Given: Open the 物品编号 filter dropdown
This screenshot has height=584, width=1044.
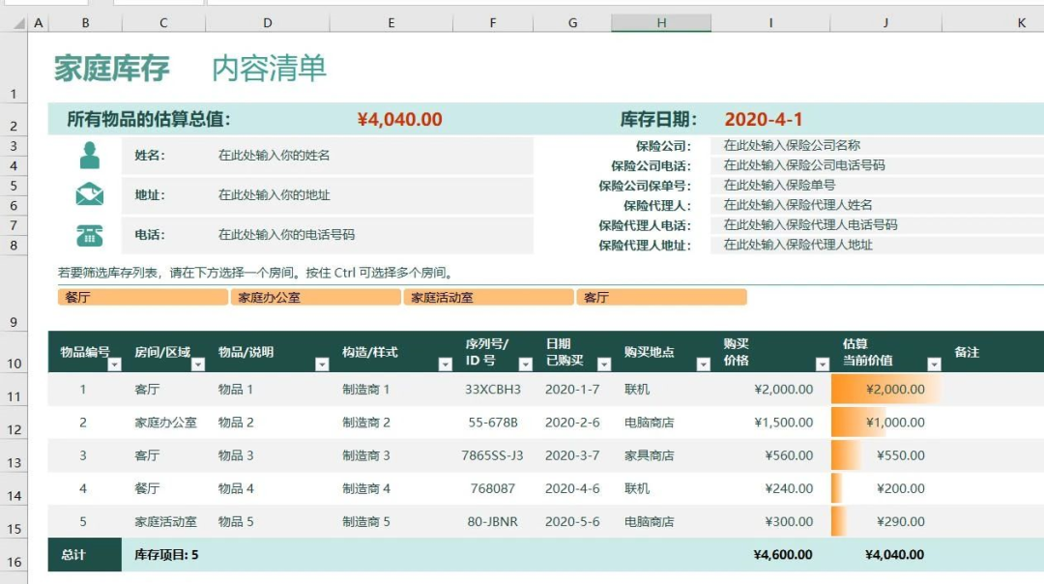Looking at the screenshot, I should pyautogui.click(x=114, y=365).
